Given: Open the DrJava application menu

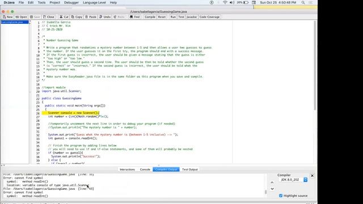Looking at the screenshot, I should 9,2.
